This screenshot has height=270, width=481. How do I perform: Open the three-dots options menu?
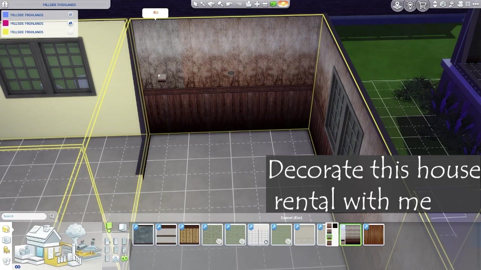point(475,4)
